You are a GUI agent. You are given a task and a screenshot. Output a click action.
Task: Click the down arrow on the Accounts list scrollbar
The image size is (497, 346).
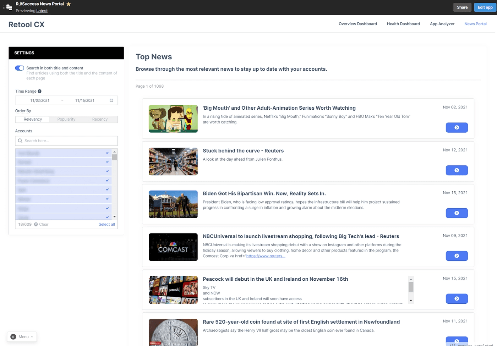coord(114,216)
